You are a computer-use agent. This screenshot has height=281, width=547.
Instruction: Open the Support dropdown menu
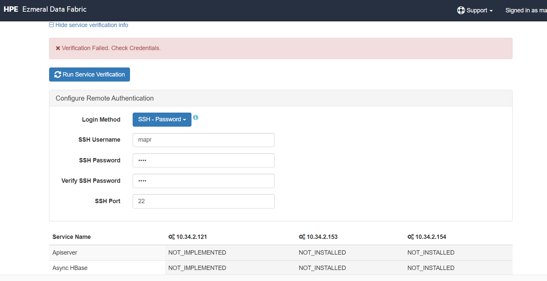point(475,10)
